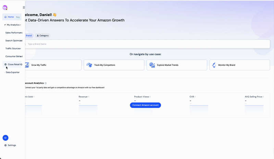Click the info icon next to Revenue
The height and width of the screenshot is (159, 274).
[89, 97]
